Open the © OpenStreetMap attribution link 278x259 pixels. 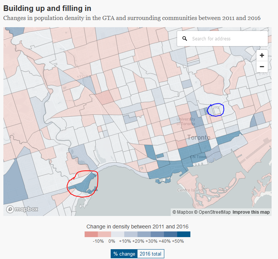212,212
